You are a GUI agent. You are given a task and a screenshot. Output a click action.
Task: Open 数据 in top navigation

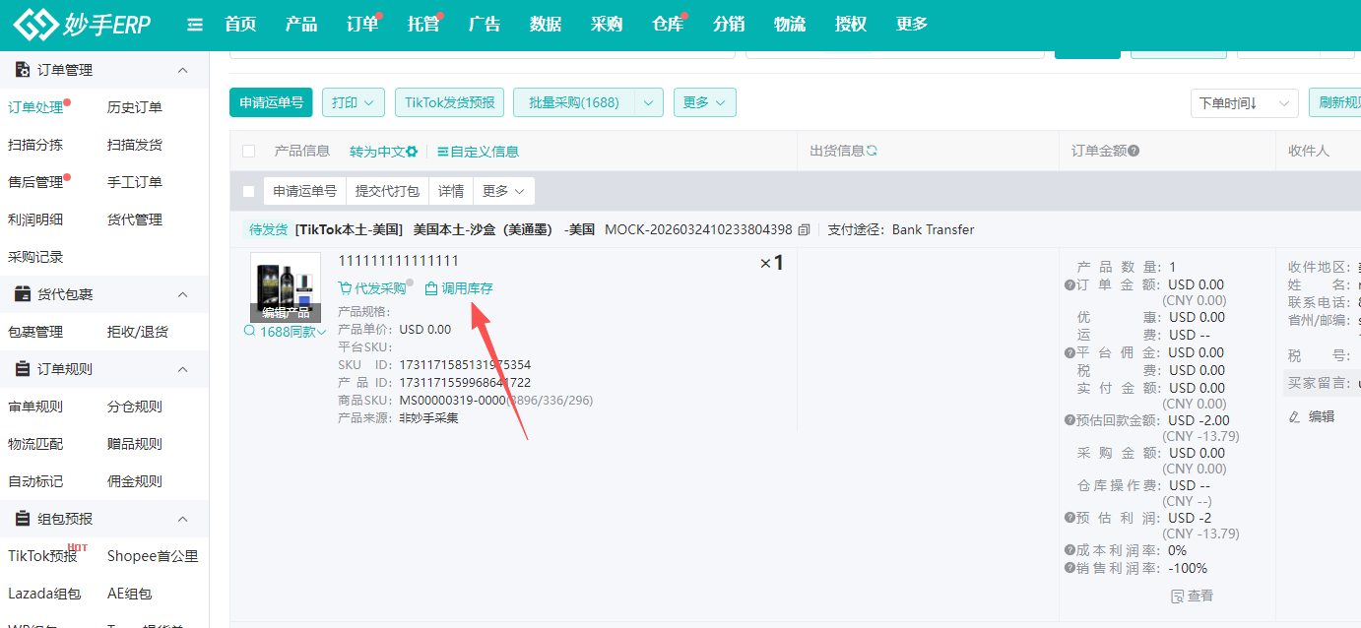[546, 25]
